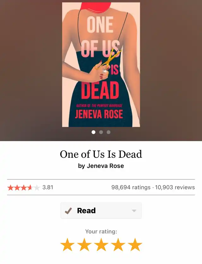202x264 pixels.
Task: View the 10,903 reviews
Action: tap(175, 187)
